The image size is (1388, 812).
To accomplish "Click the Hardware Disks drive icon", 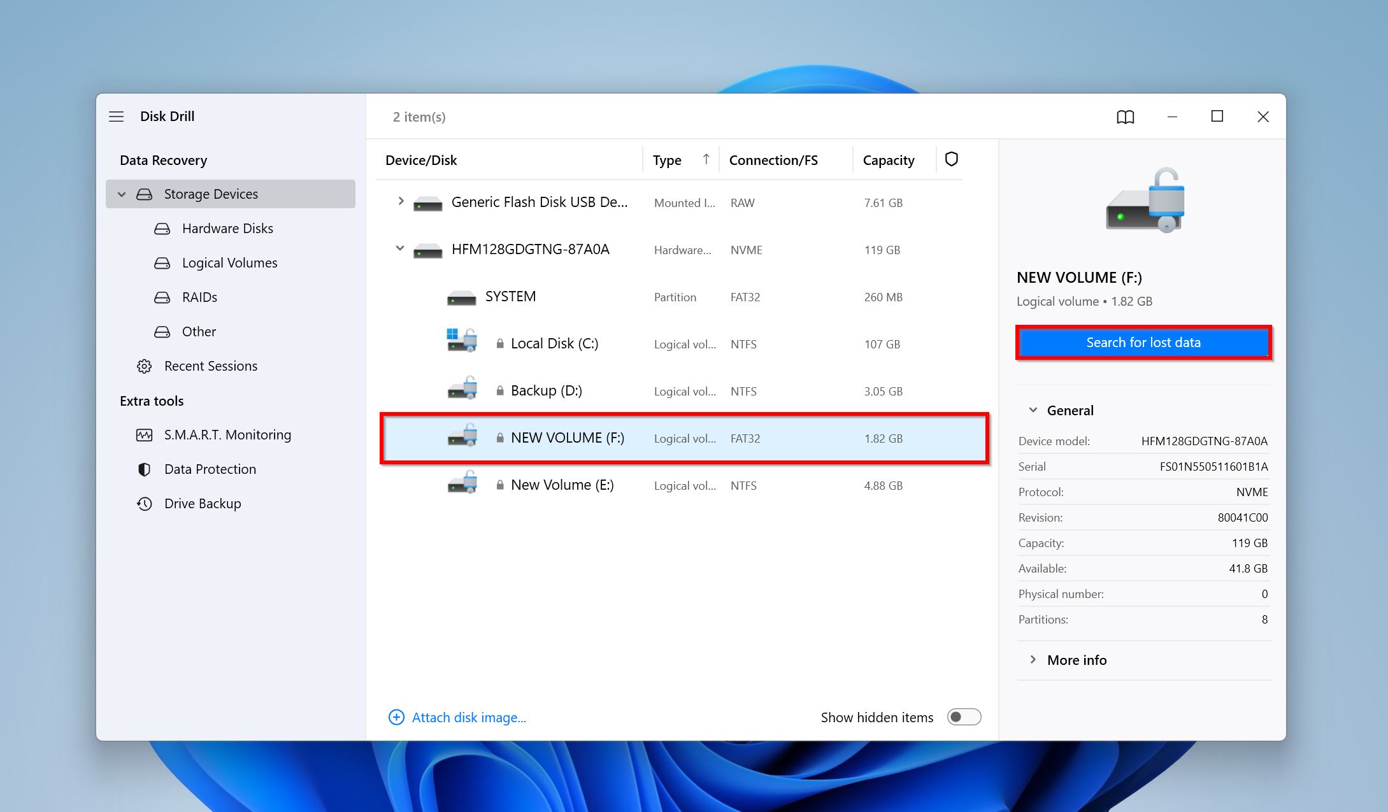I will pos(162,229).
